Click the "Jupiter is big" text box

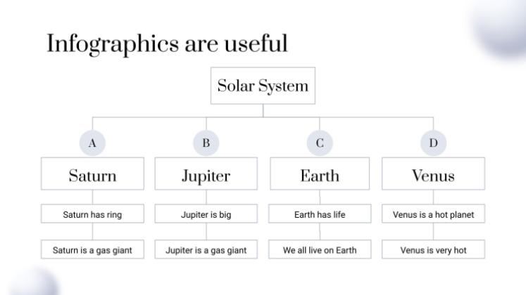(206, 215)
